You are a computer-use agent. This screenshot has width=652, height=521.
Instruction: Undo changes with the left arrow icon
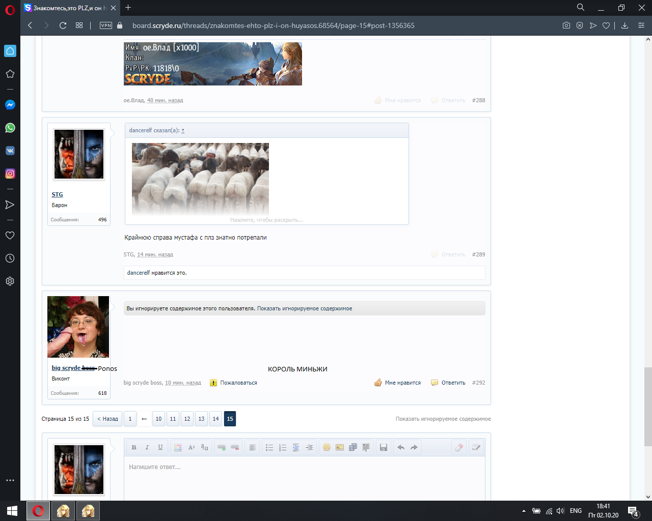coord(400,447)
